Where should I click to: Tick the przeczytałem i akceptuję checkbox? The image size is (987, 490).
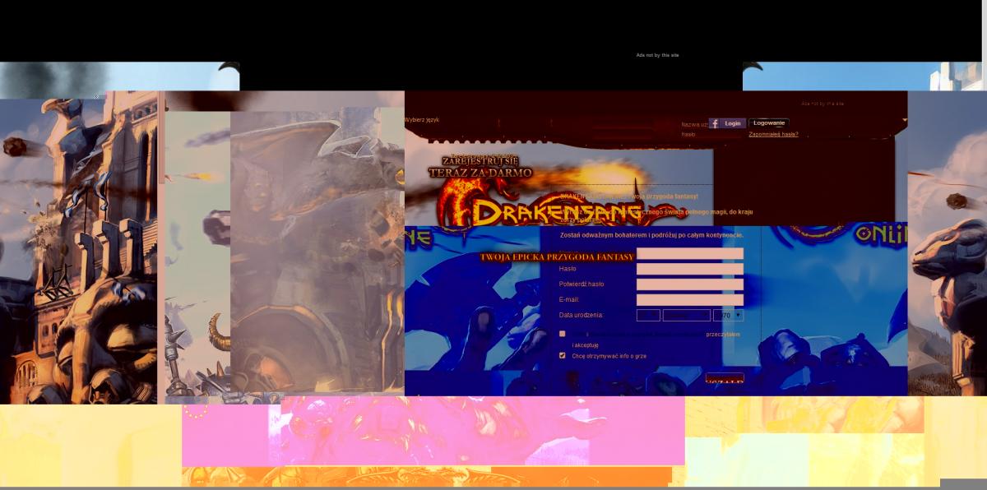click(563, 334)
